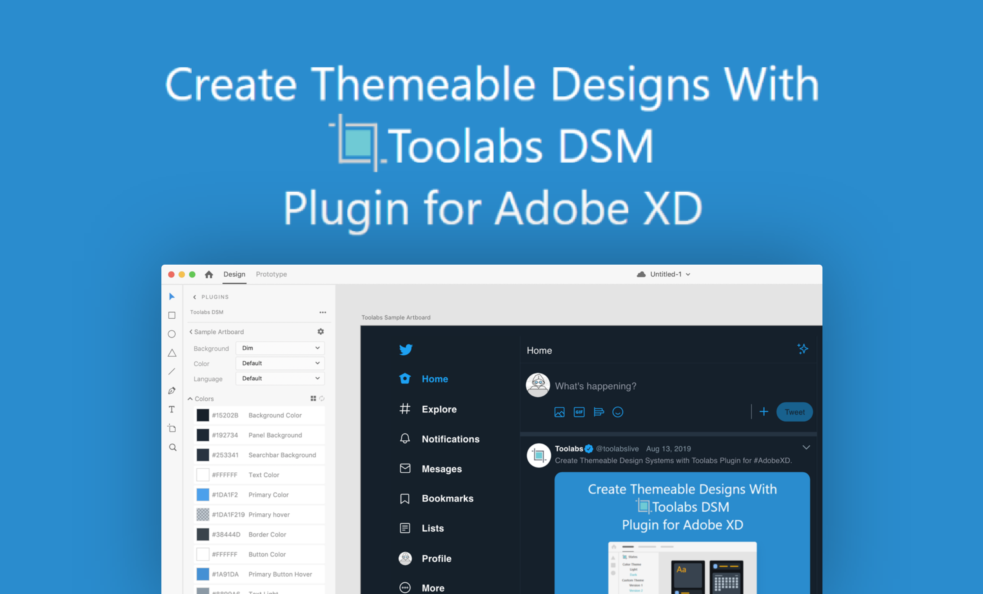
Task: Click the XD home icon
Action: tap(209, 274)
